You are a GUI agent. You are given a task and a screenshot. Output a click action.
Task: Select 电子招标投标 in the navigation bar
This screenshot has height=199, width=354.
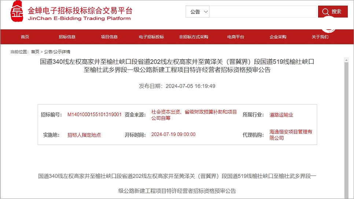point(151,37)
